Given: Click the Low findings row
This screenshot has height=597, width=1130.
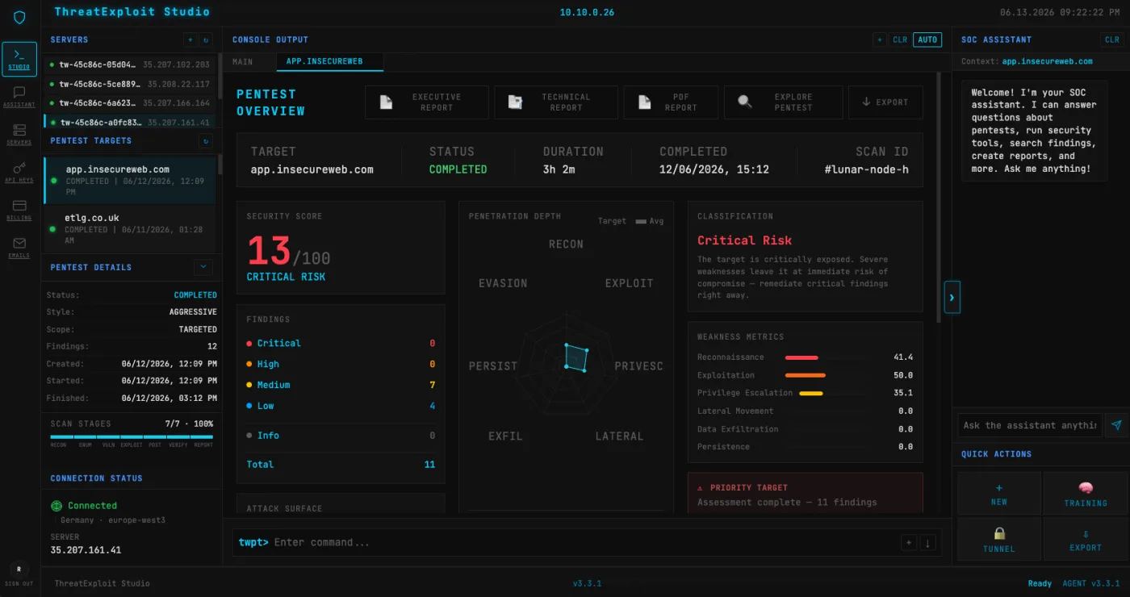Looking at the screenshot, I should pyautogui.click(x=341, y=407).
